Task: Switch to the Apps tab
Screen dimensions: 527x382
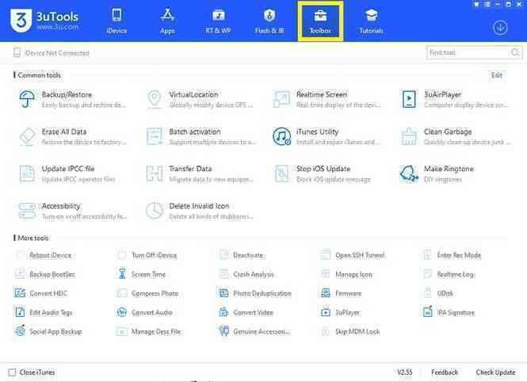Action: click(x=167, y=21)
